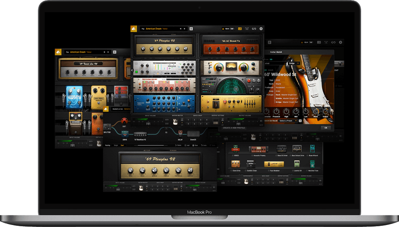Switch routing to the Dual tab

(x=122, y=145)
